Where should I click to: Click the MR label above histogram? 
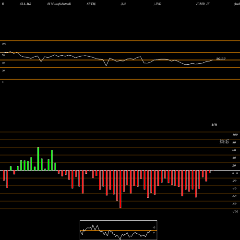[214, 125]
